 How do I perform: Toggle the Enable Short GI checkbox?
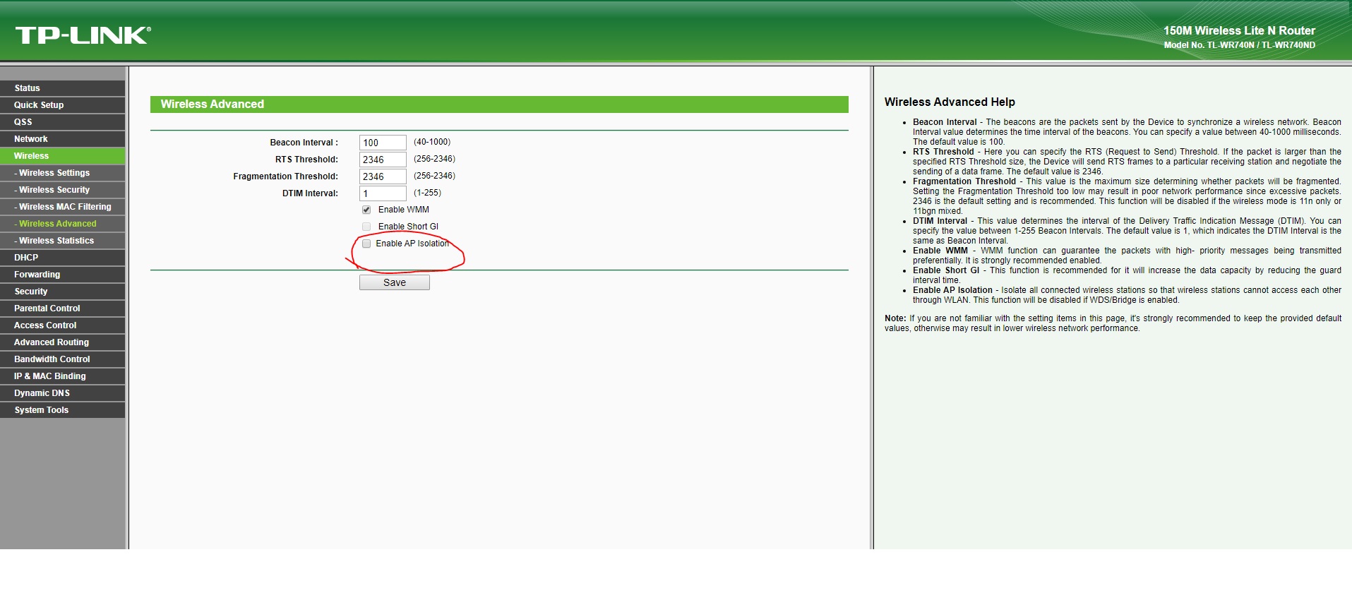pyautogui.click(x=366, y=227)
